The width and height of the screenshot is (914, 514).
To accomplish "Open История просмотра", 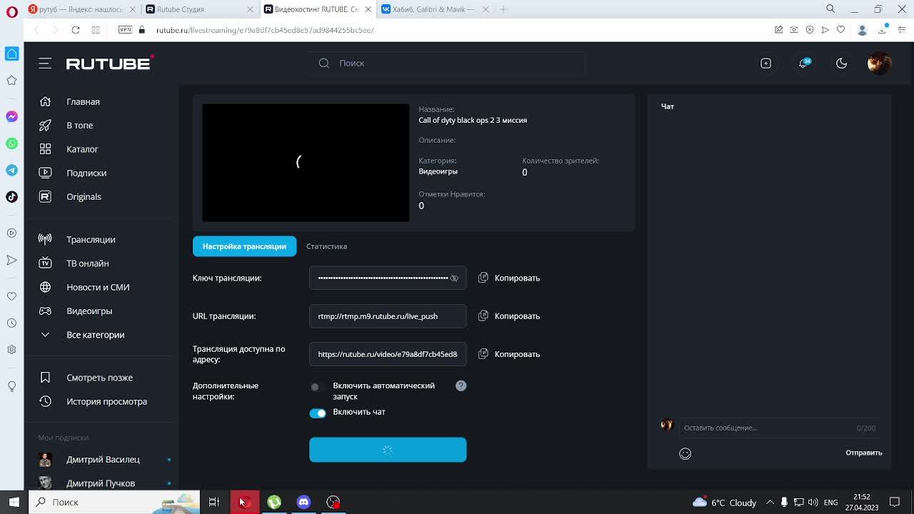I will coord(106,401).
